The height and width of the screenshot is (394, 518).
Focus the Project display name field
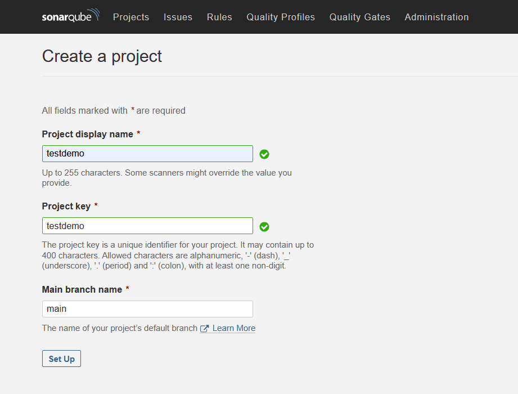click(147, 154)
